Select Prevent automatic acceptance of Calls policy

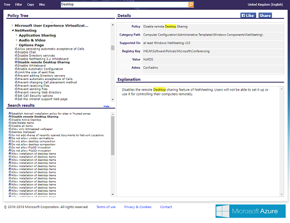[45, 79]
